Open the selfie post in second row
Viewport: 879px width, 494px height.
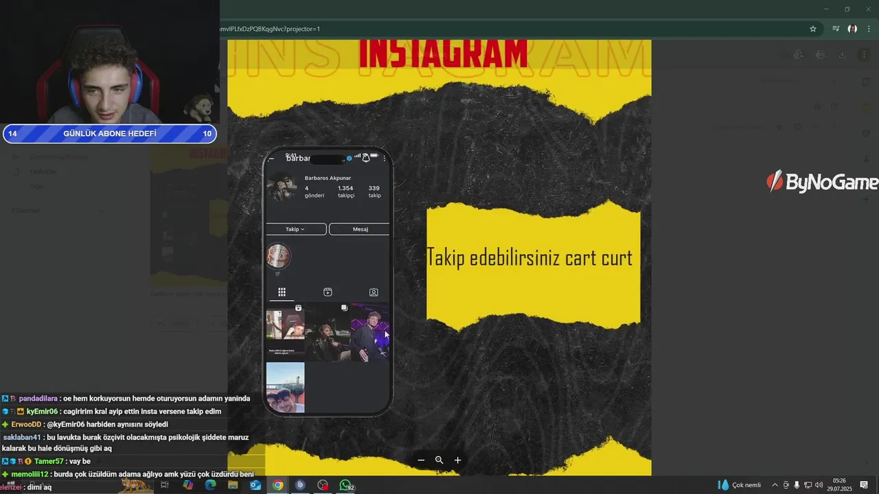click(x=285, y=388)
